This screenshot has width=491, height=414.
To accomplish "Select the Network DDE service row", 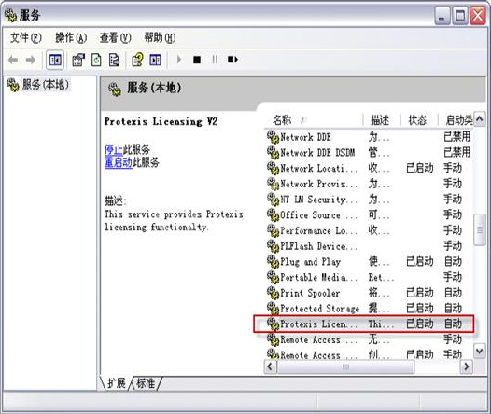I will (370, 137).
